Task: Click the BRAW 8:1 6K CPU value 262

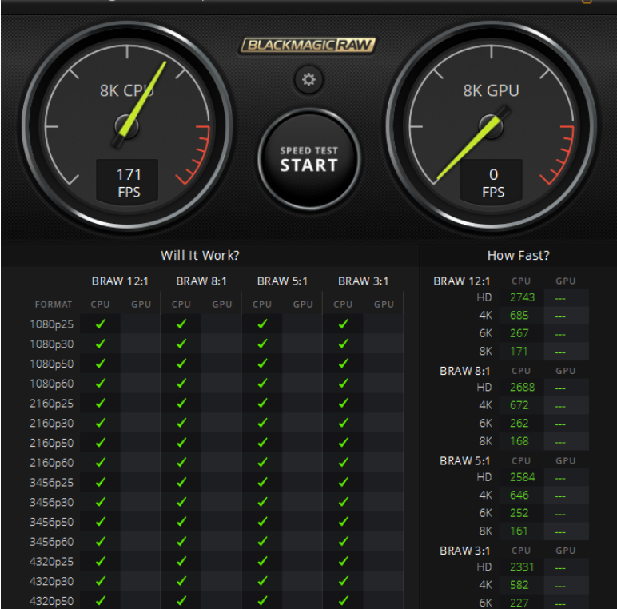Action: click(x=519, y=424)
